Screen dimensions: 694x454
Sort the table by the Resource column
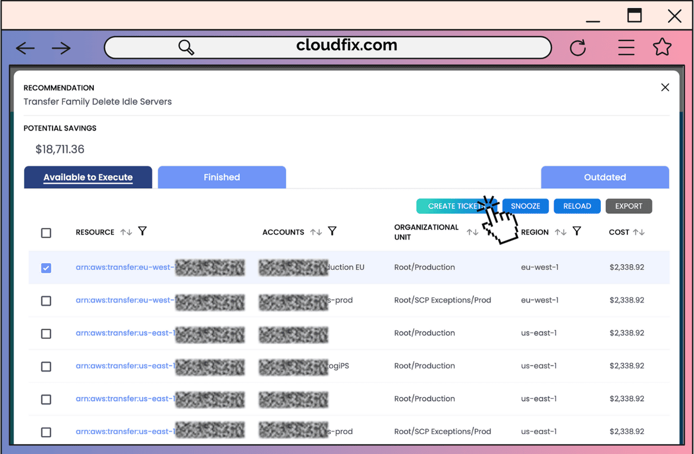pos(126,232)
